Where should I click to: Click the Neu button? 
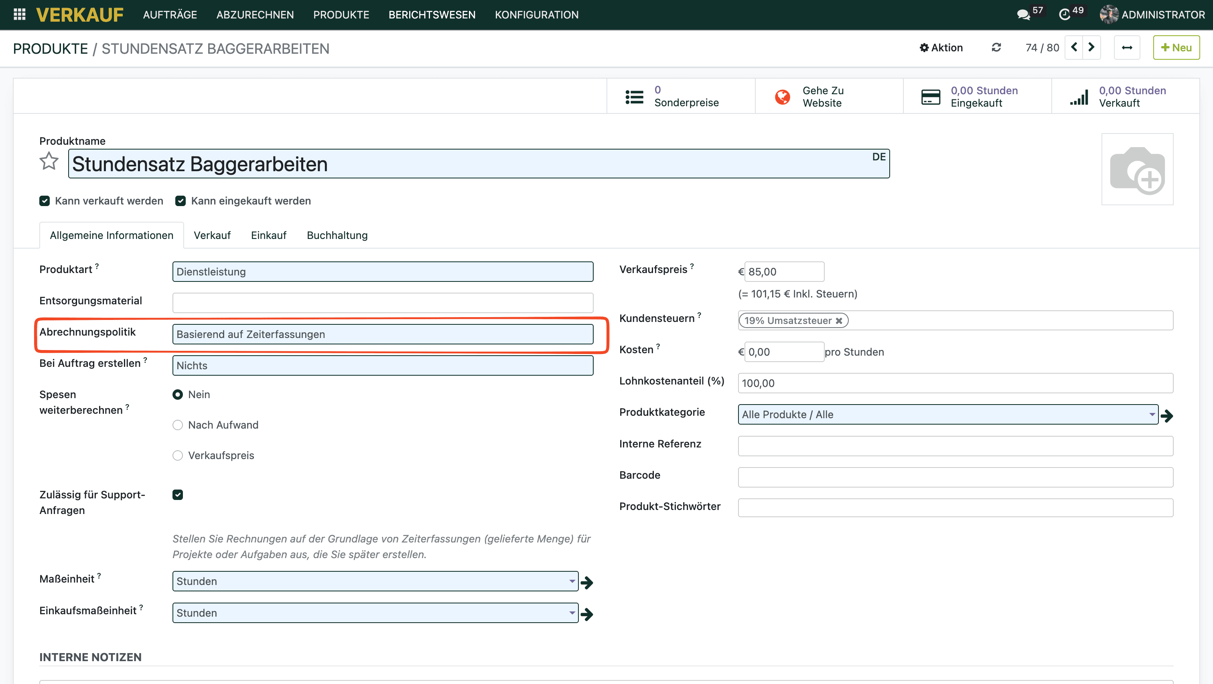[x=1176, y=48]
